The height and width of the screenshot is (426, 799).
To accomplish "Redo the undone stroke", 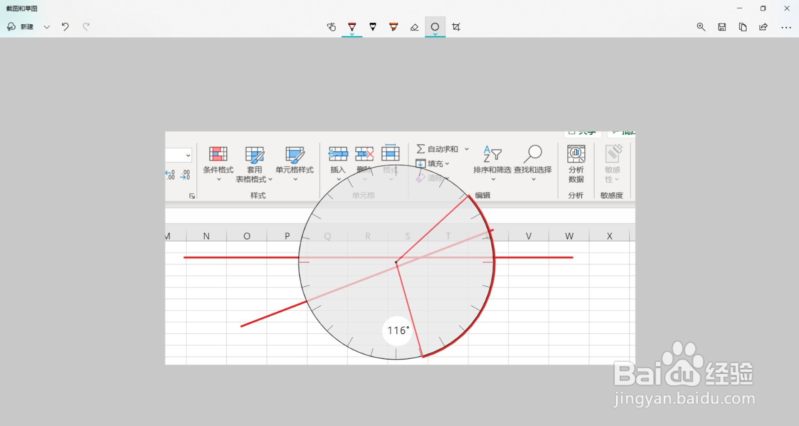I will point(86,27).
